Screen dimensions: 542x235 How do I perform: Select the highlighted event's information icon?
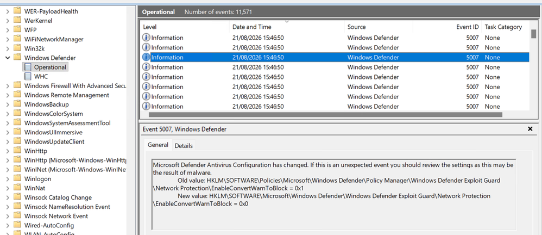pos(146,58)
